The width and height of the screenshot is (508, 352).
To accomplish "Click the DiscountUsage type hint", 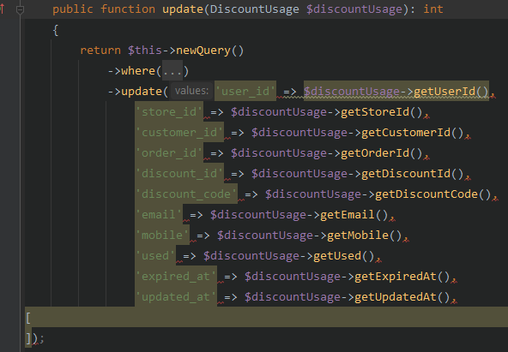I will (x=254, y=9).
